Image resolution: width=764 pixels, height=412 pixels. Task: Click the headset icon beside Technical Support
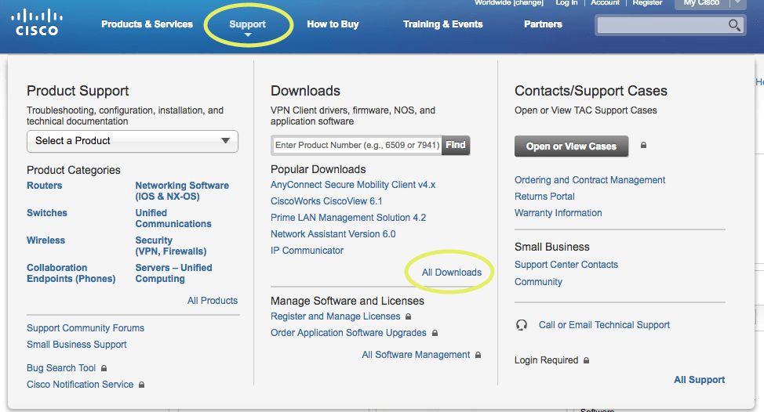click(522, 325)
